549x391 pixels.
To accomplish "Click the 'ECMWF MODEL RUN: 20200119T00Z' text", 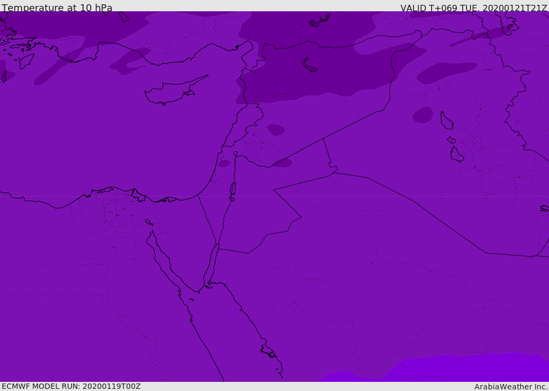I will 71,386.
